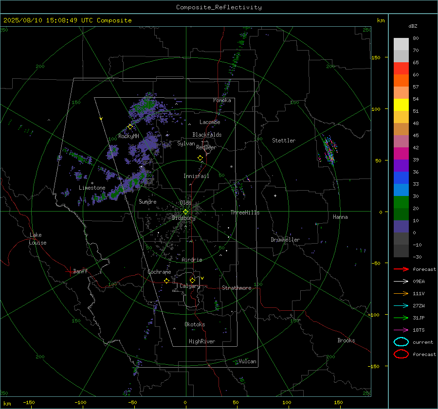Click the asterisk marker above Limestone
The image size is (438, 409).
point(92,183)
